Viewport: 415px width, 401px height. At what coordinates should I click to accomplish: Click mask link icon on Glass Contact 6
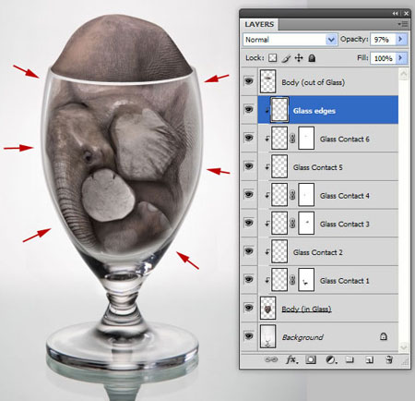tap(292, 139)
